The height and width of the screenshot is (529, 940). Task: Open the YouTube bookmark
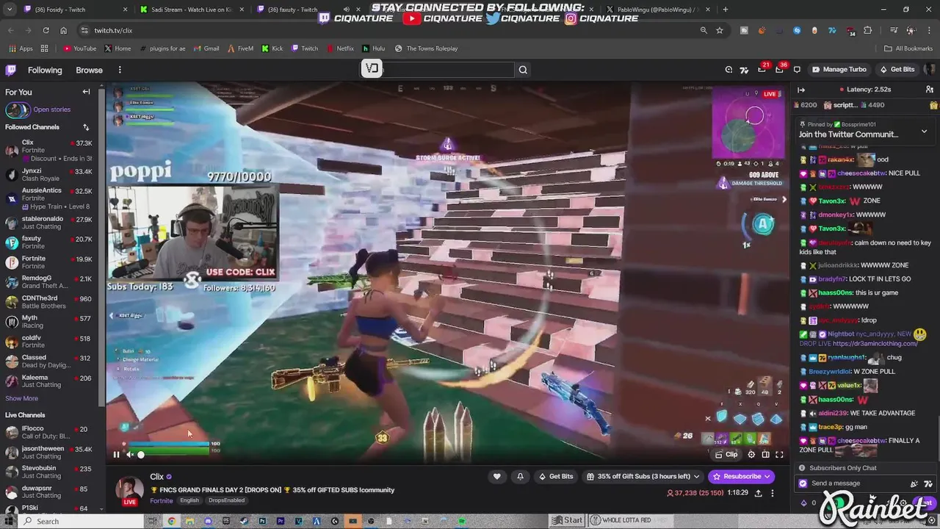pos(79,48)
